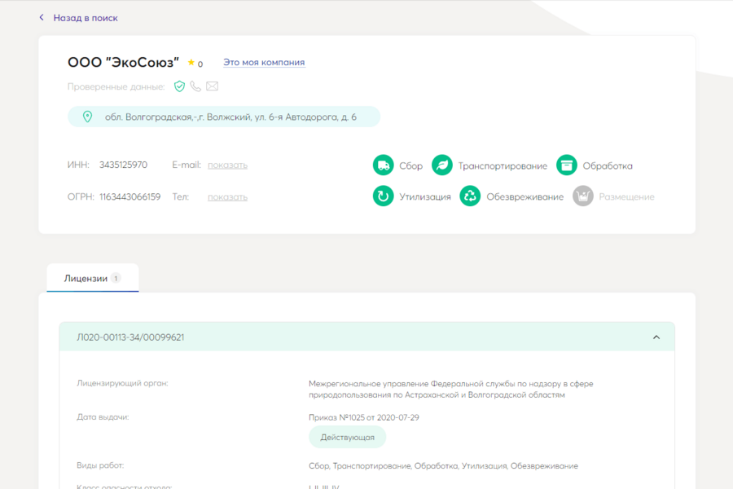733x489 pixels.
Task: Collapse license Л020-00113-34/00099621 with chevron
Action: coord(656,337)
